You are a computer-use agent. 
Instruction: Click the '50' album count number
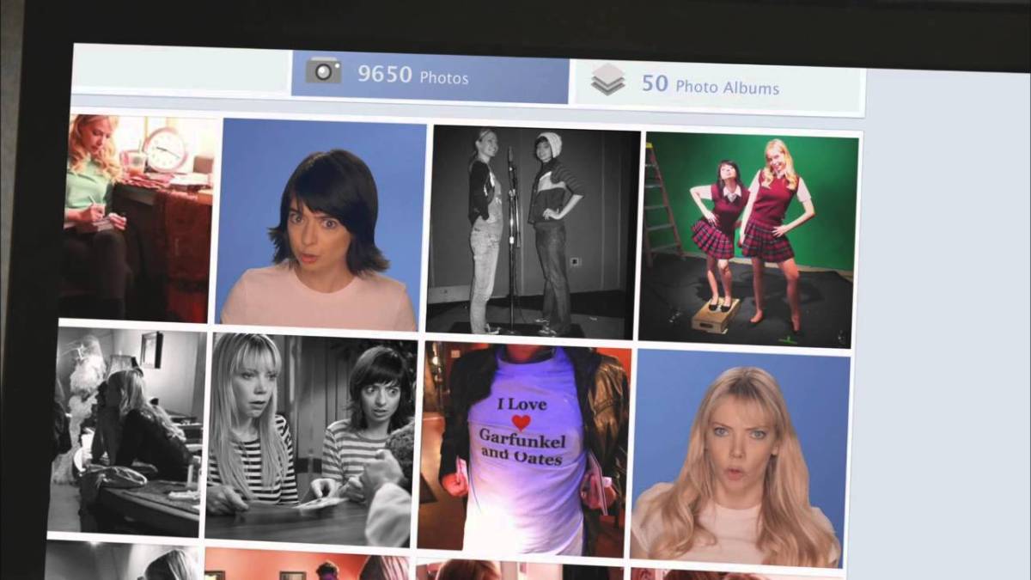[x=655, y=83]
